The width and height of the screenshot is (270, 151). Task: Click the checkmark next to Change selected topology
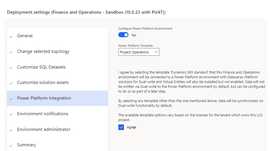point(11,52)
